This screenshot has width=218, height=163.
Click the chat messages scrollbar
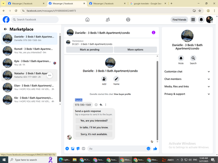pyautogui.click(x=157, y=101)
